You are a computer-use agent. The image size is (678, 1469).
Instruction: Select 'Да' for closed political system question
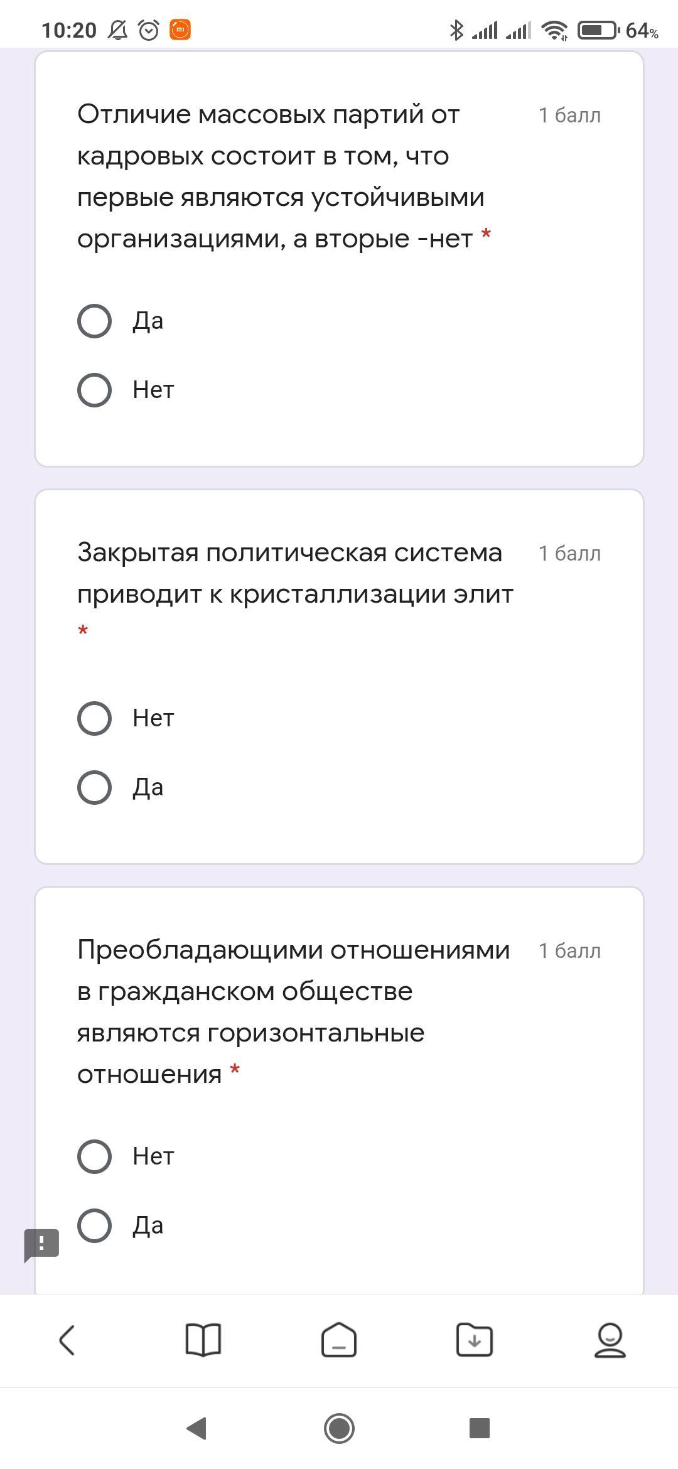pos(95,787)
